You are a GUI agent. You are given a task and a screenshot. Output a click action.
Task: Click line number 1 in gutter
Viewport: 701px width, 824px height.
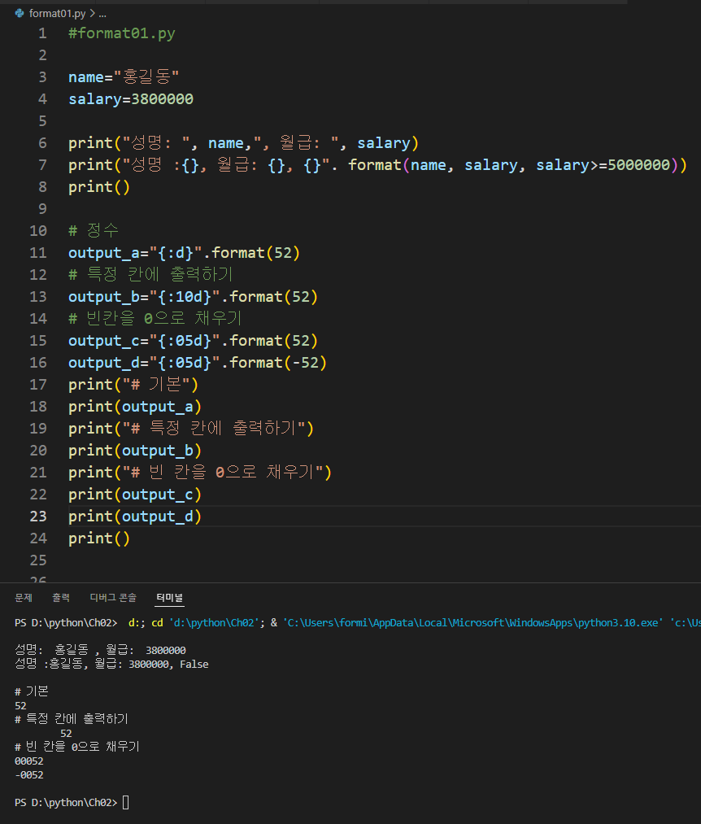tap(42, 33)
